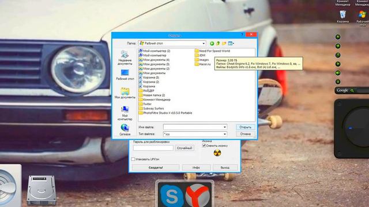Screen dimensions: 369x207
Task: Open Недавние документы in places bar
Action: (125, 57)
